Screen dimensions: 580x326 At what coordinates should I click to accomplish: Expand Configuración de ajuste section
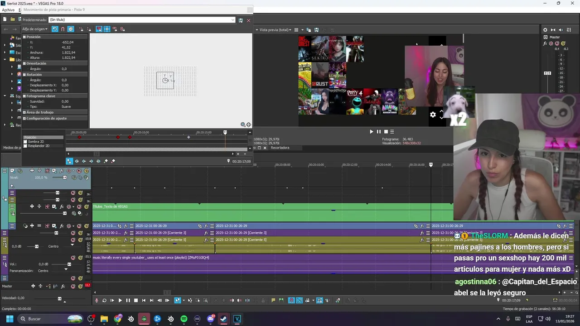click(x=24, y=118)
